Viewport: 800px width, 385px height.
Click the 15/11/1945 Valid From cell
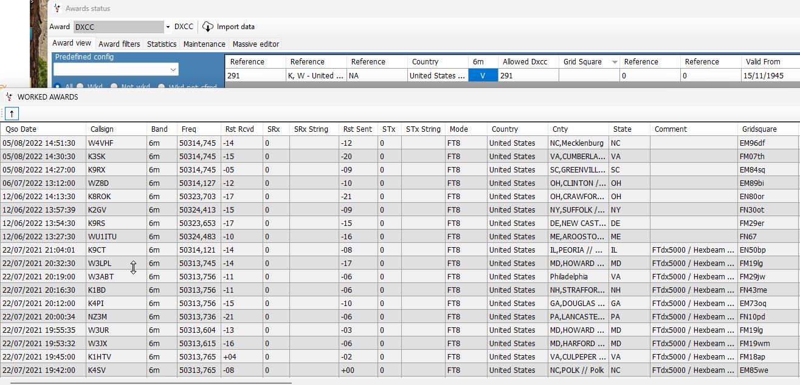pos(770,76)
